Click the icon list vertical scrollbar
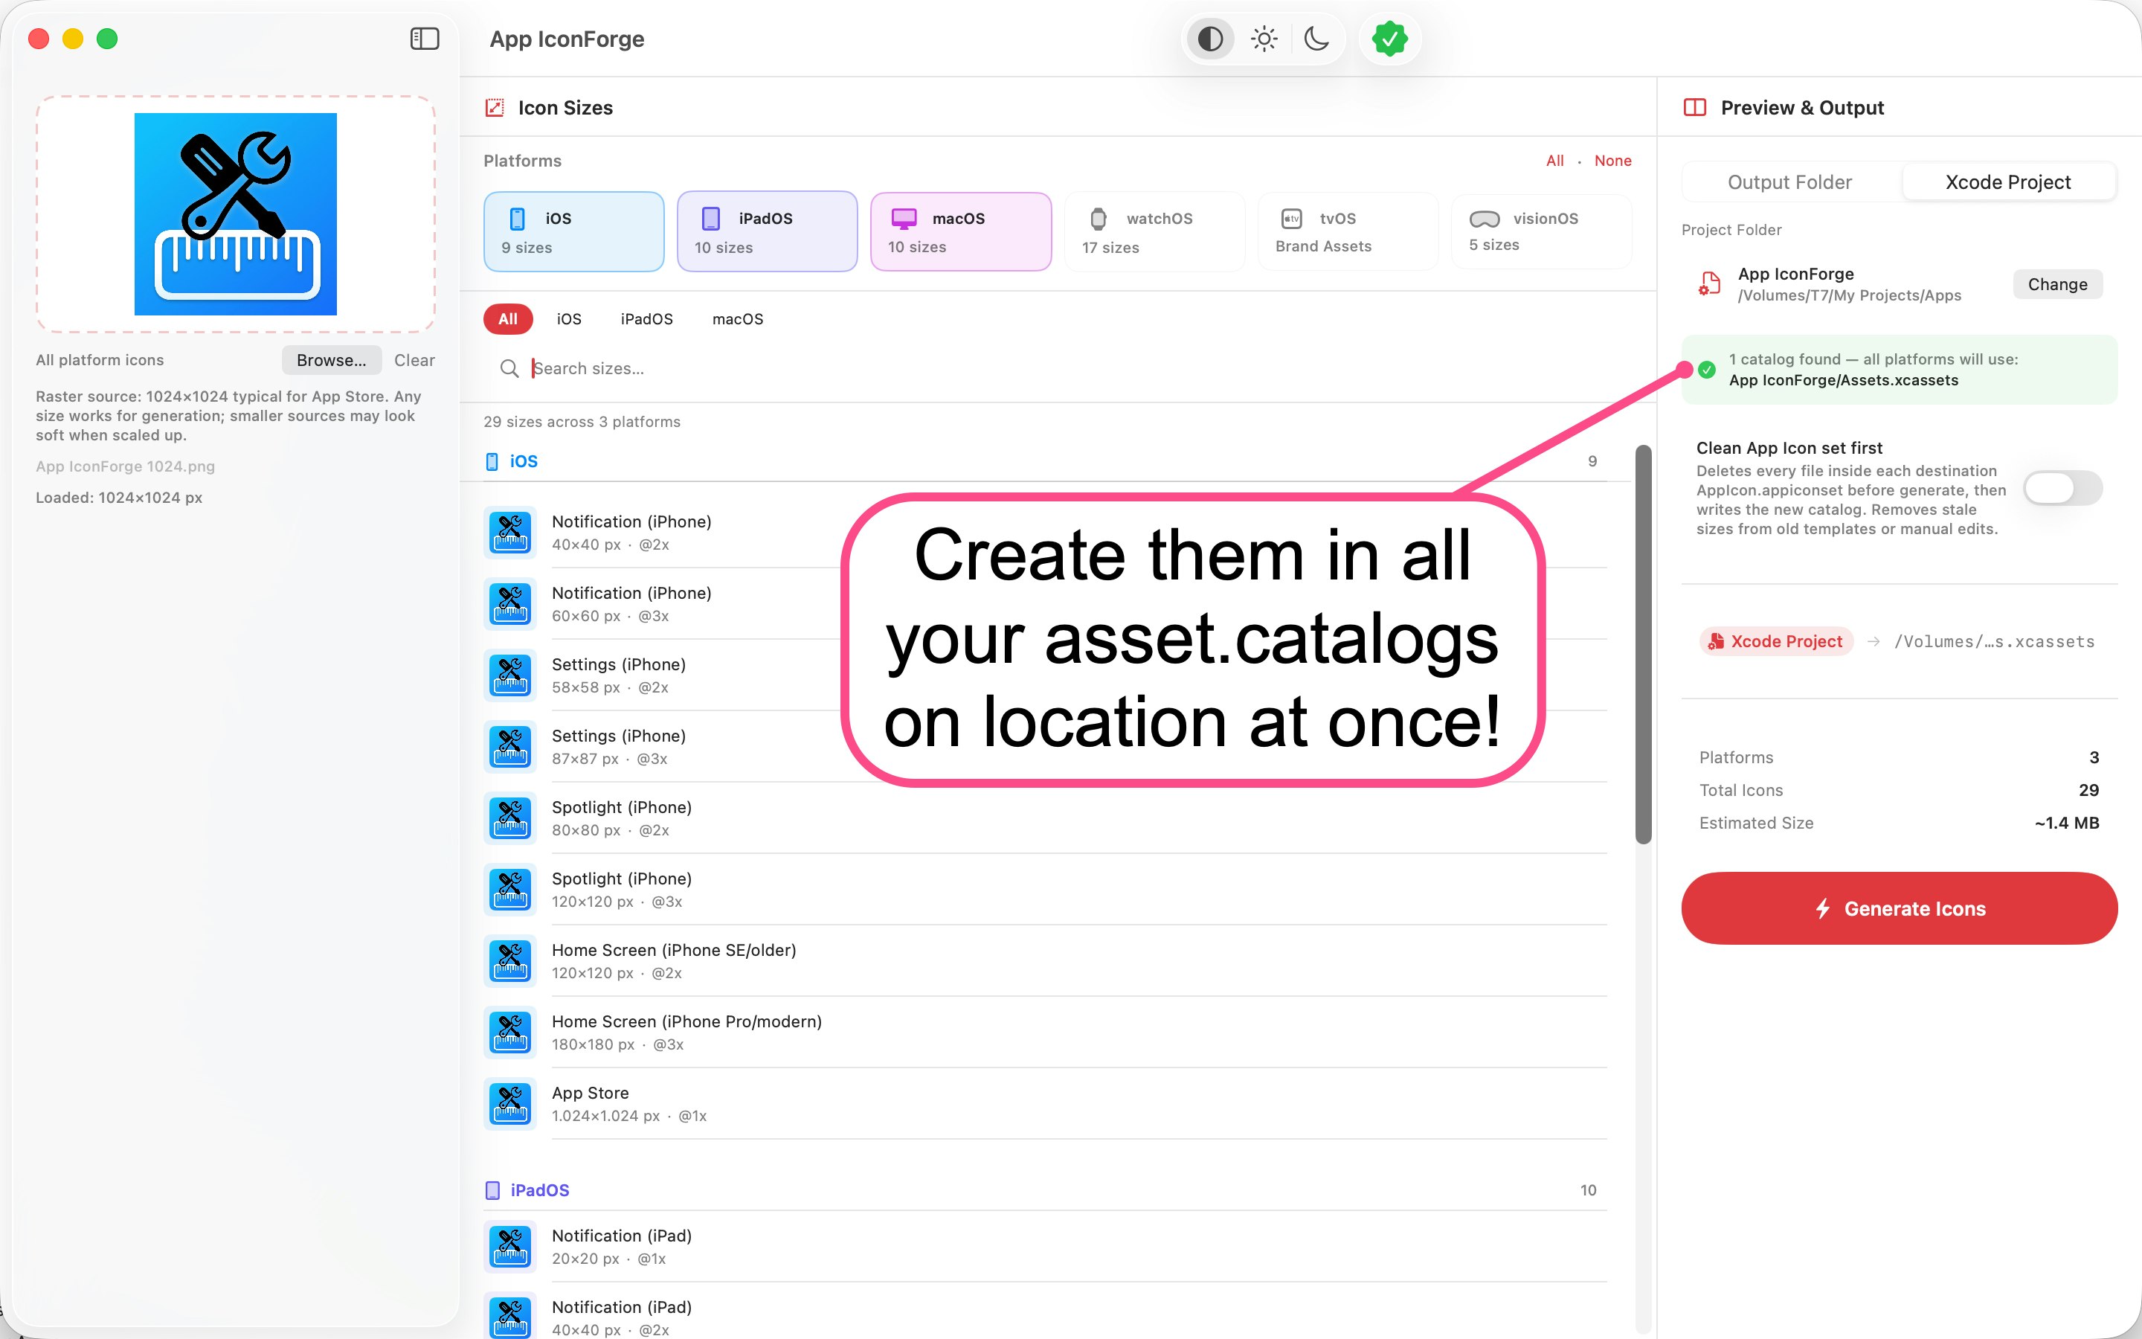The width and height of the screenshot is (2142, 1339). click(1644, 645)
